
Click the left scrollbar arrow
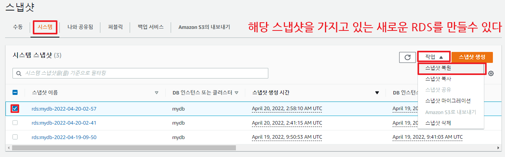(8, 148)
